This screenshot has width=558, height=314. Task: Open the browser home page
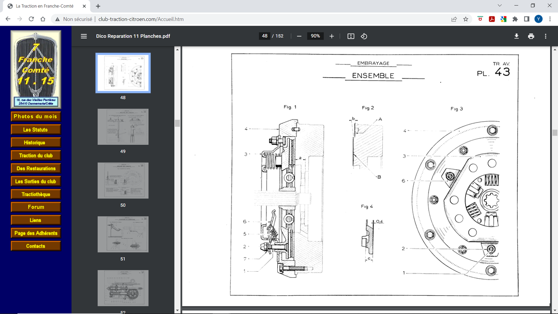(x=43, y=19)
